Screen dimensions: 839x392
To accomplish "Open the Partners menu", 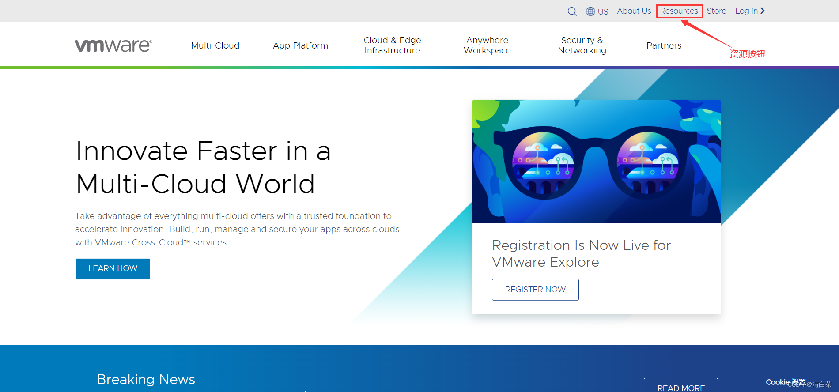I will 664,45.
